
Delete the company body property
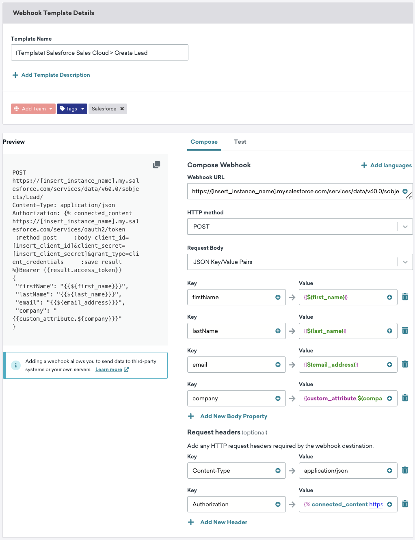(405, 398)
